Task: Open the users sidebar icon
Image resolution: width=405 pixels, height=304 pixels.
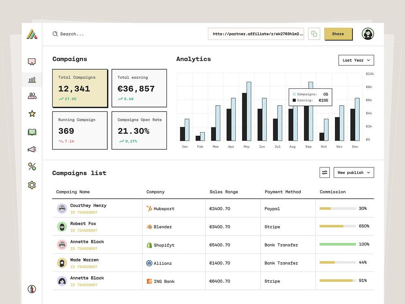Action: tap(32, 96)
